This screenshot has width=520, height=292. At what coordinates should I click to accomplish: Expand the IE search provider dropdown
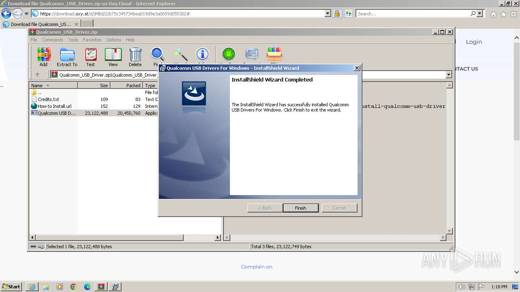[x=480, y=14]
